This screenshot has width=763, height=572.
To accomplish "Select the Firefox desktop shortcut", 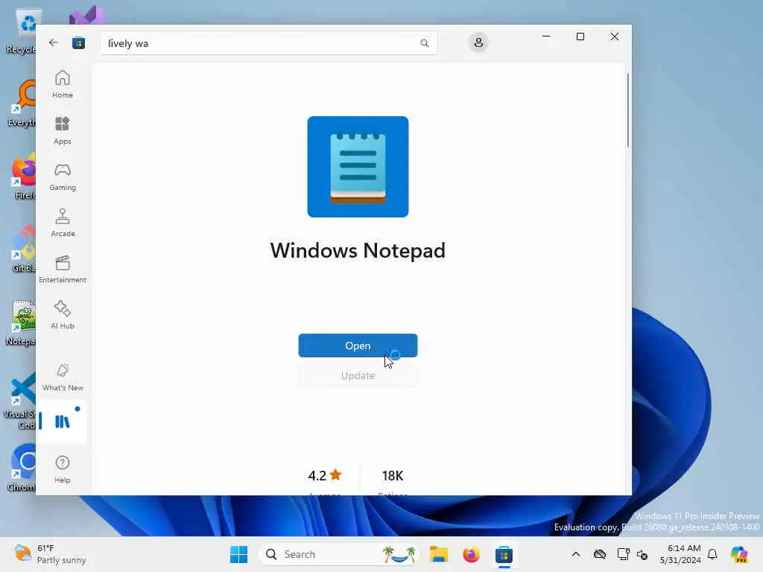I will pyautogui.click(x=23, y=177).
